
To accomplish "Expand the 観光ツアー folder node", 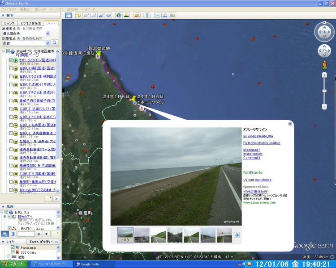I will point(5,217).
